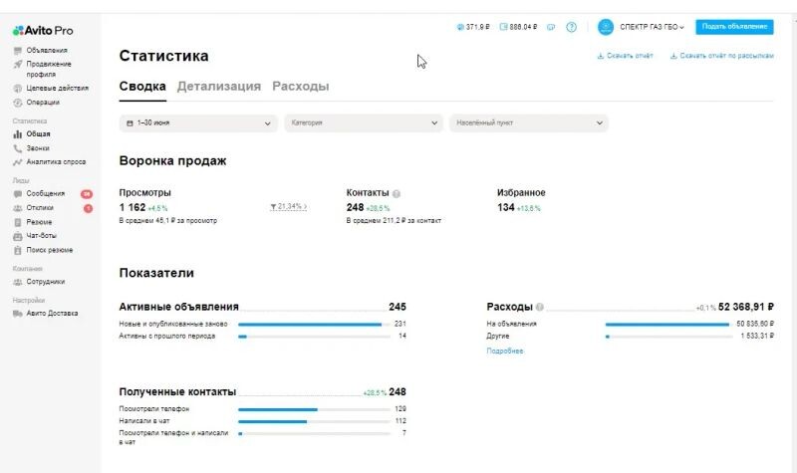
Task: Expand the Категория filter dropdown
Action: tap(364, 123)
